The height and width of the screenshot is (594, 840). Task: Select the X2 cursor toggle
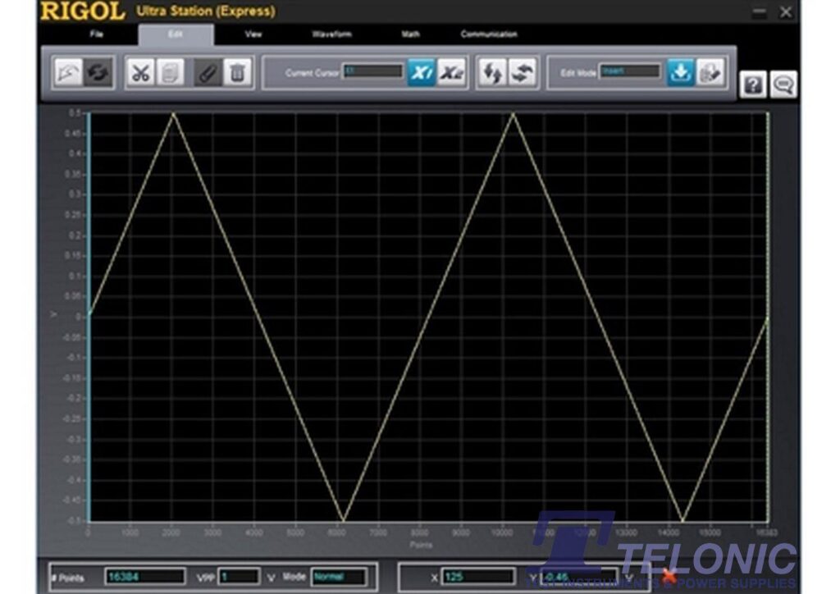(x=450, y=73)
